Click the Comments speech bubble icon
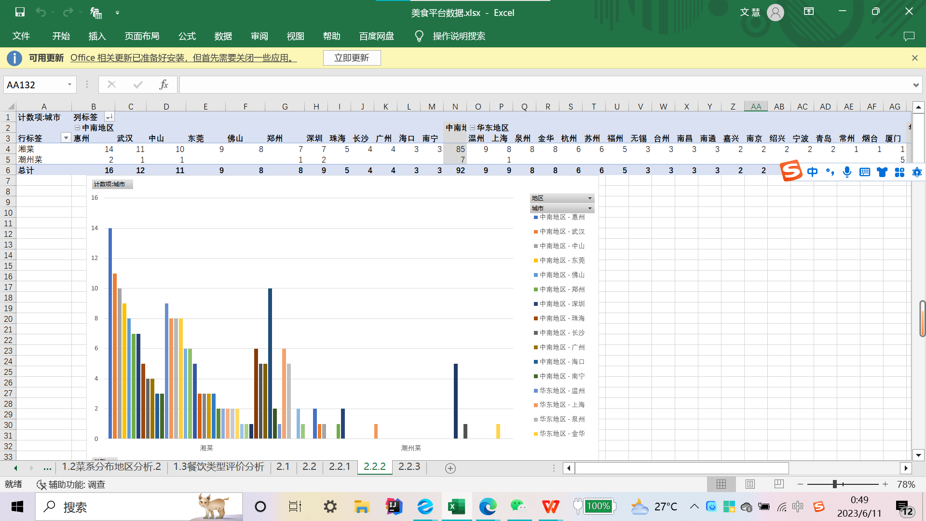 pos(909,36)
